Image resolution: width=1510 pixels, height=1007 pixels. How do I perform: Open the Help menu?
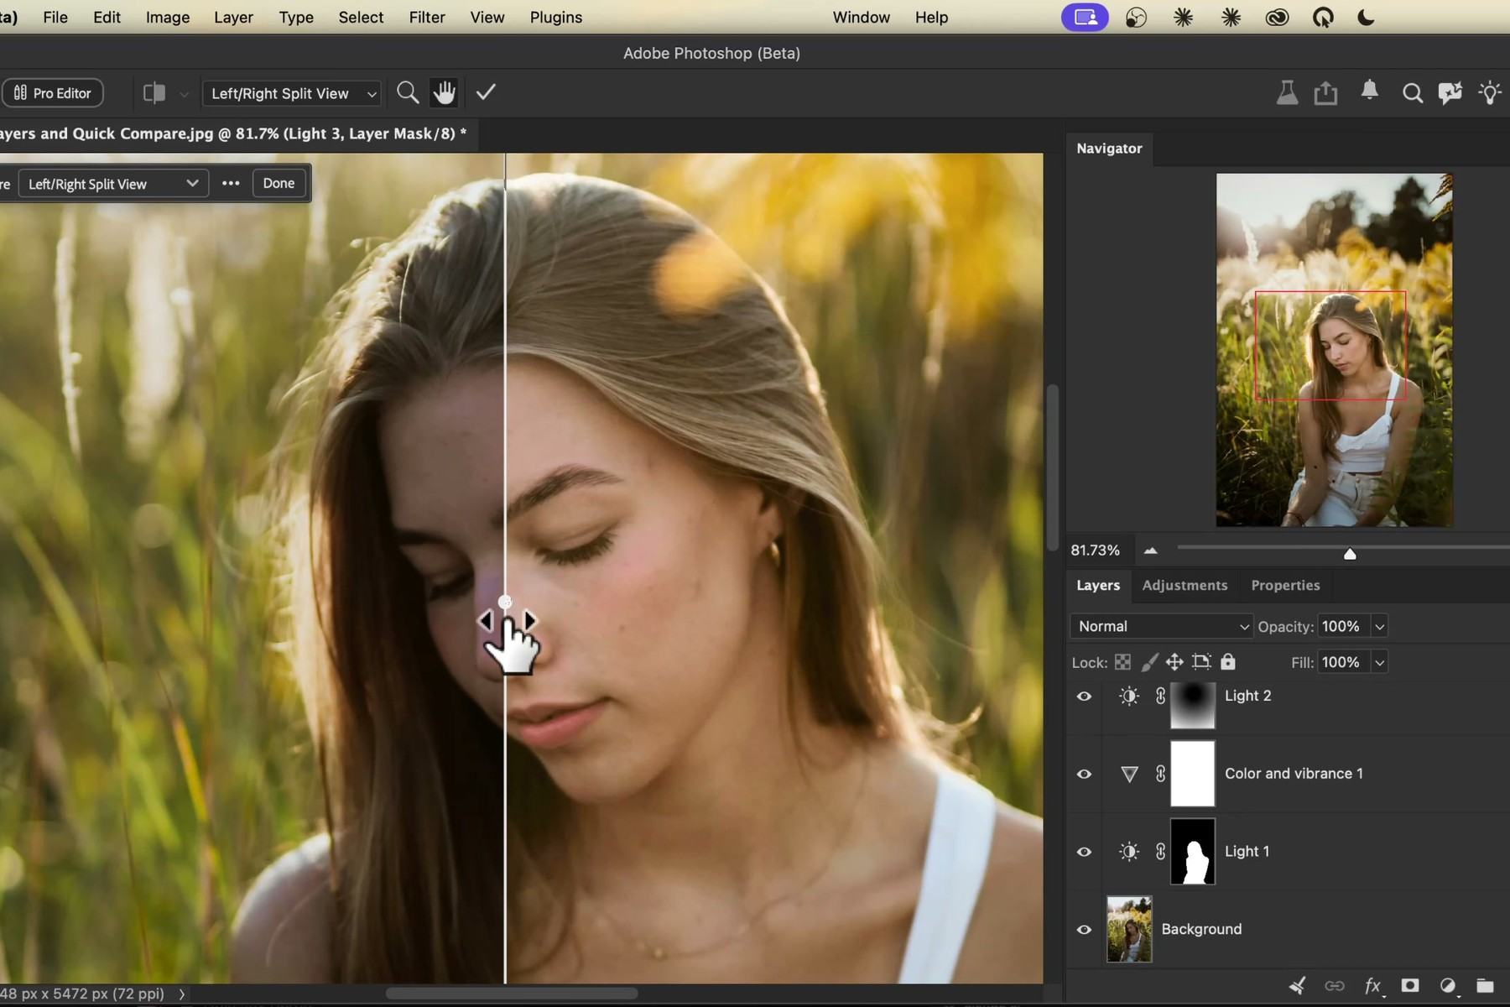(x=931, y=17)
